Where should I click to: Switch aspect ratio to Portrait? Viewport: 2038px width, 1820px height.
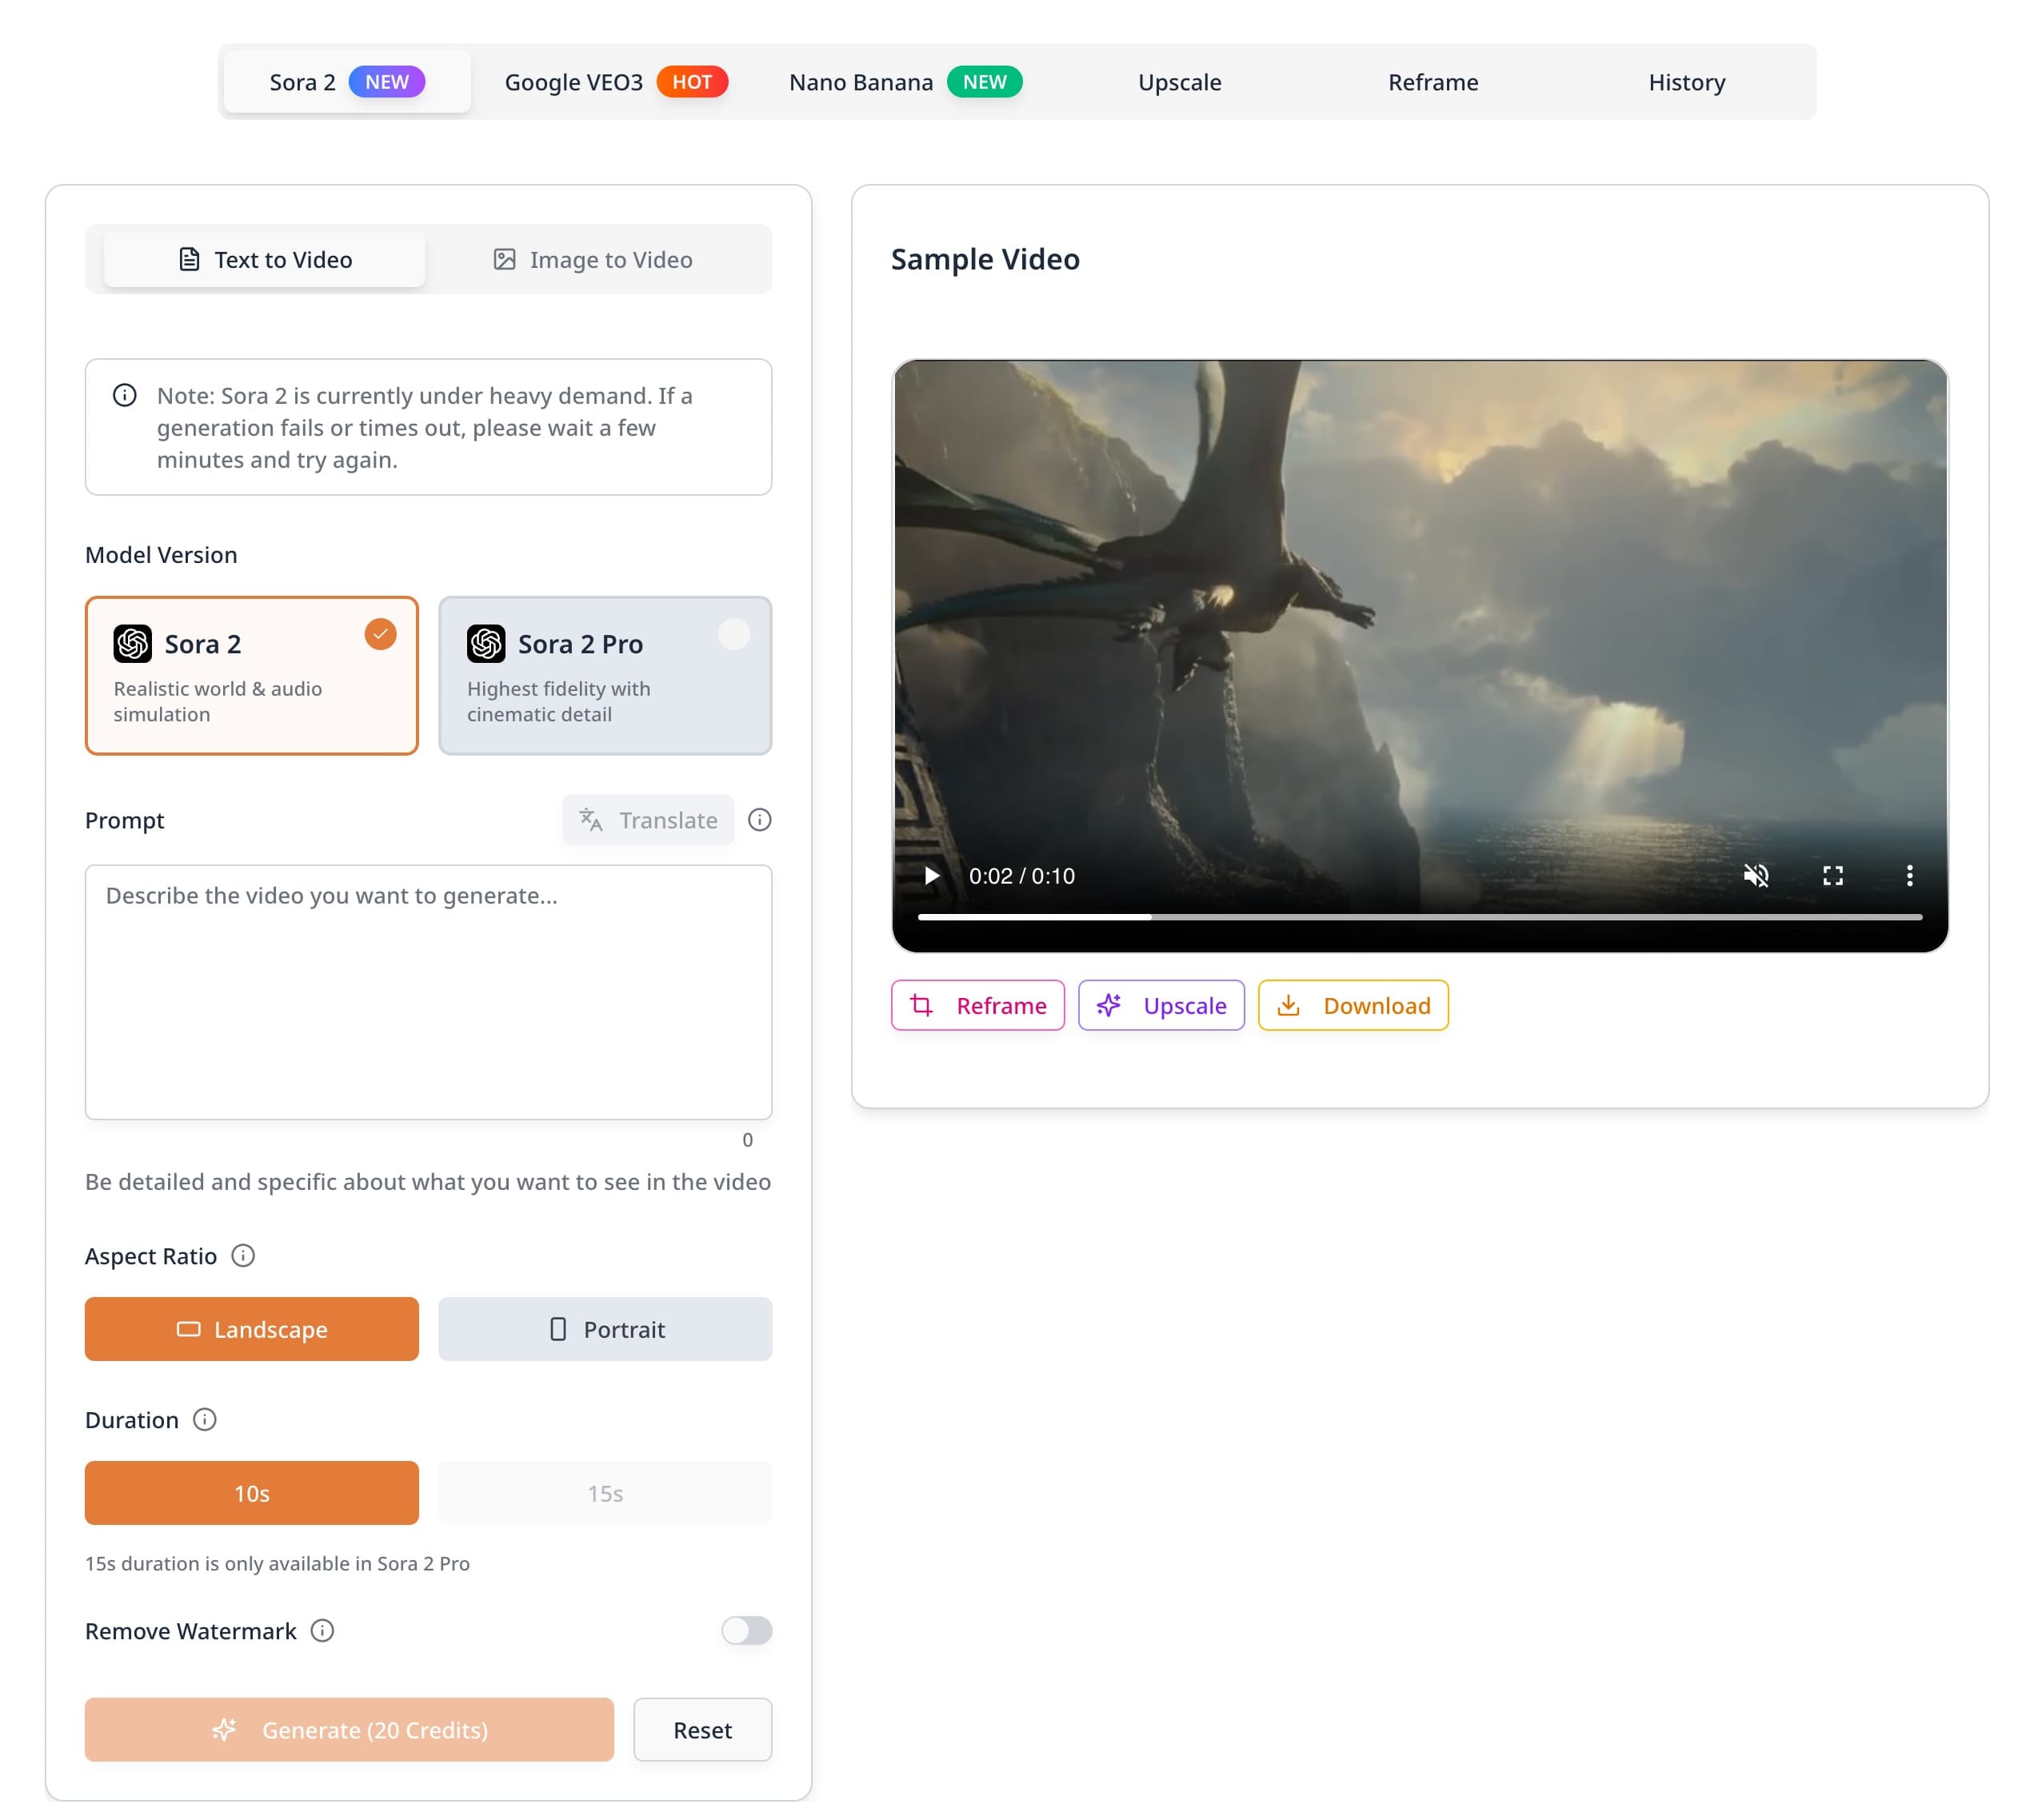[604, 1329]
